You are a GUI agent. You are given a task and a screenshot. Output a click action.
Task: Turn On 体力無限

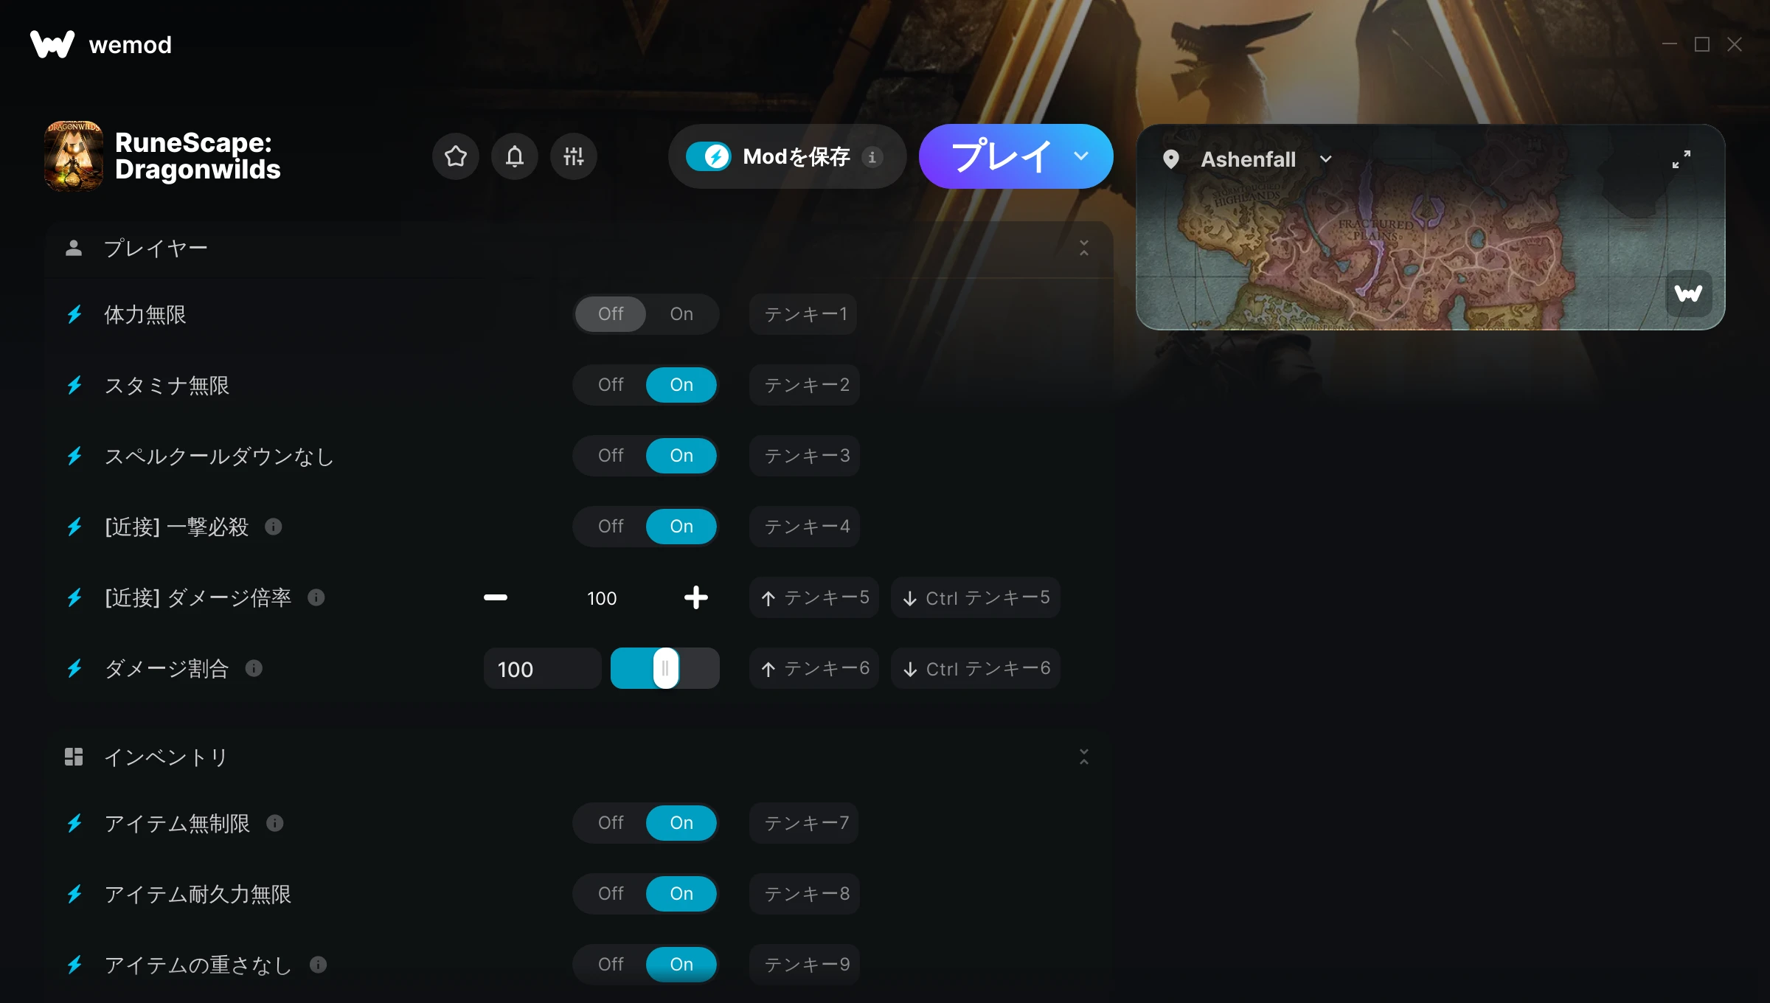coord(681,314)
